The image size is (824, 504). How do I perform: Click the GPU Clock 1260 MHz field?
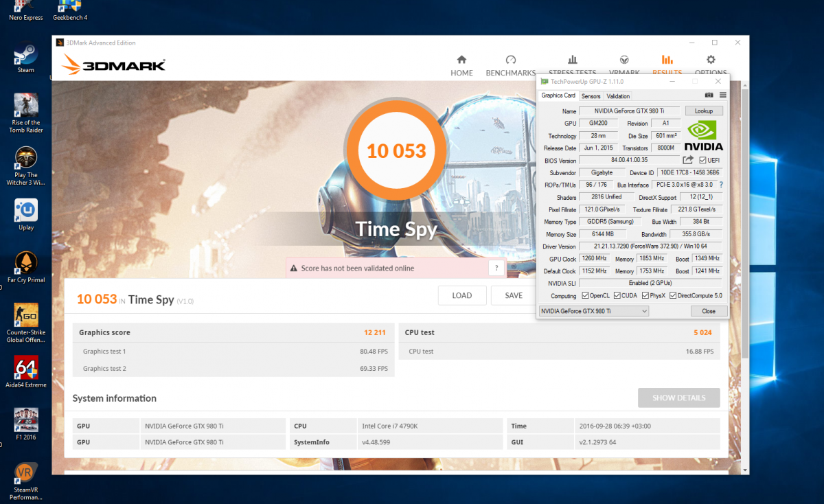(x=595, y=259)
